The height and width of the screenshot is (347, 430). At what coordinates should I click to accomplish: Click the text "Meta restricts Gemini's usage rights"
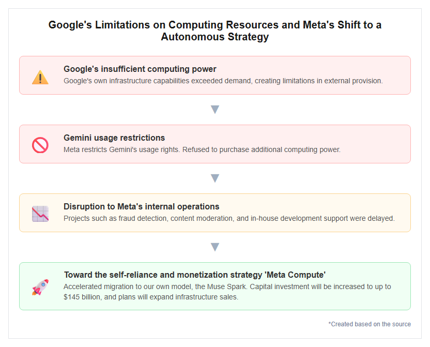122,149
